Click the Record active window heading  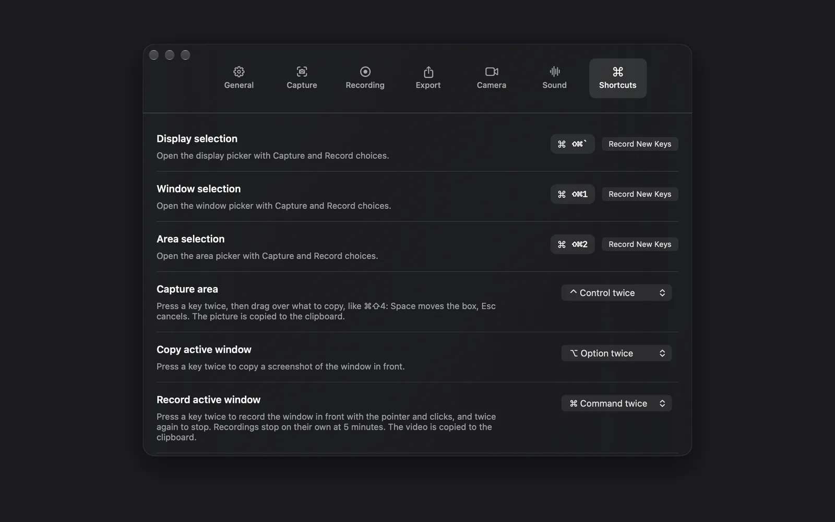(208, 400)
